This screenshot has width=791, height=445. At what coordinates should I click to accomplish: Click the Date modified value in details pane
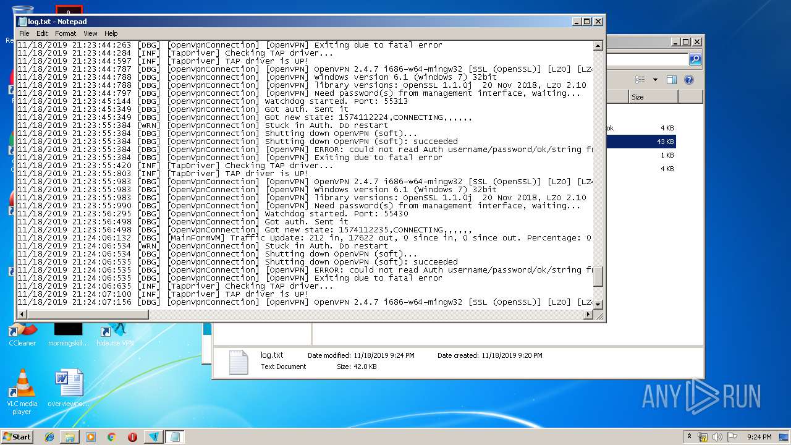click(x=384, y=355)
